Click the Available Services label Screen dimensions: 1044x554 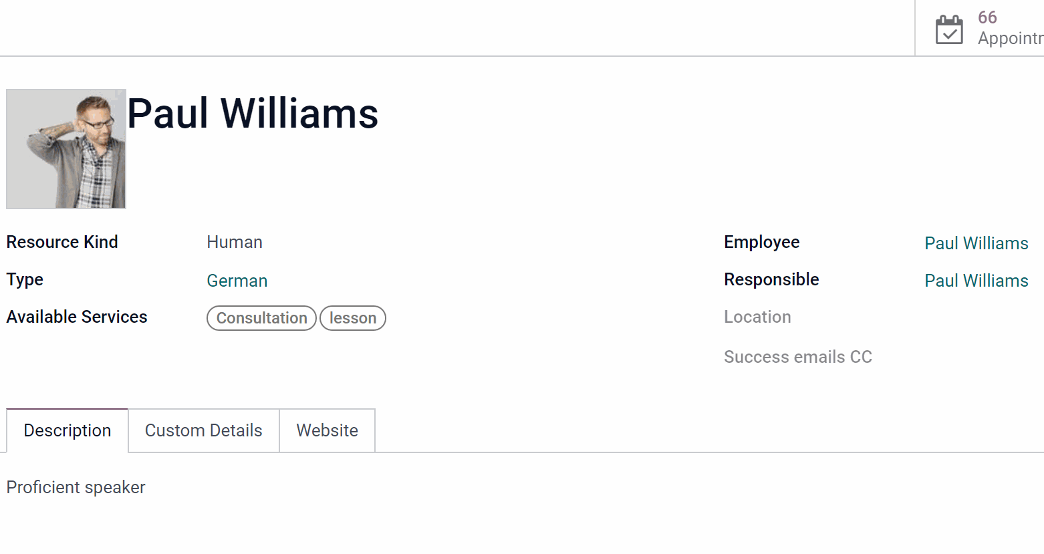click(x=77, y=317)
